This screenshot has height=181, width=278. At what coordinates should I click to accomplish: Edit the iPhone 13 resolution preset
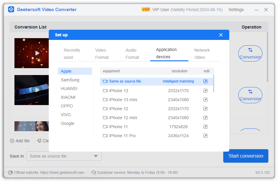point(205,91)
